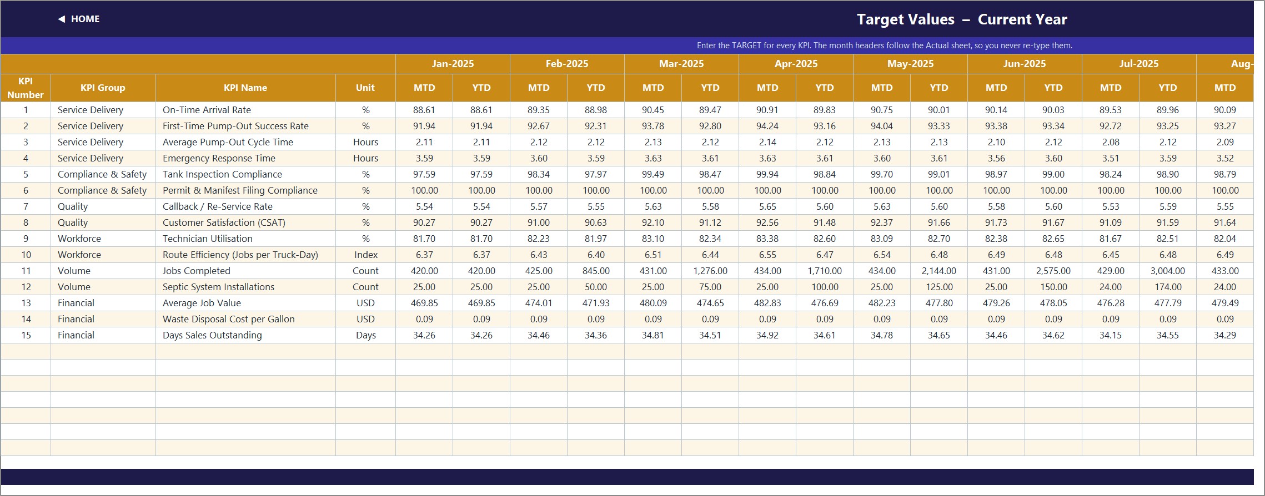Select First-Time Pump-Out Success Rate cell
The width and height of the screenshot is (1265, 496).
(x=245, y=126)
